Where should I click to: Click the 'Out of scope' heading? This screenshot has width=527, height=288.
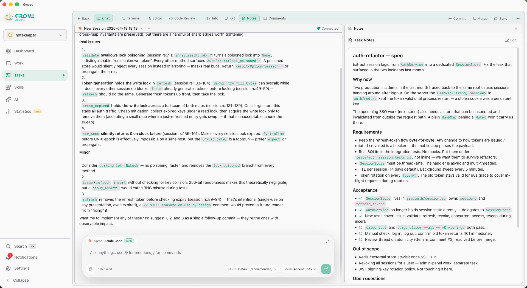[366, 249]
